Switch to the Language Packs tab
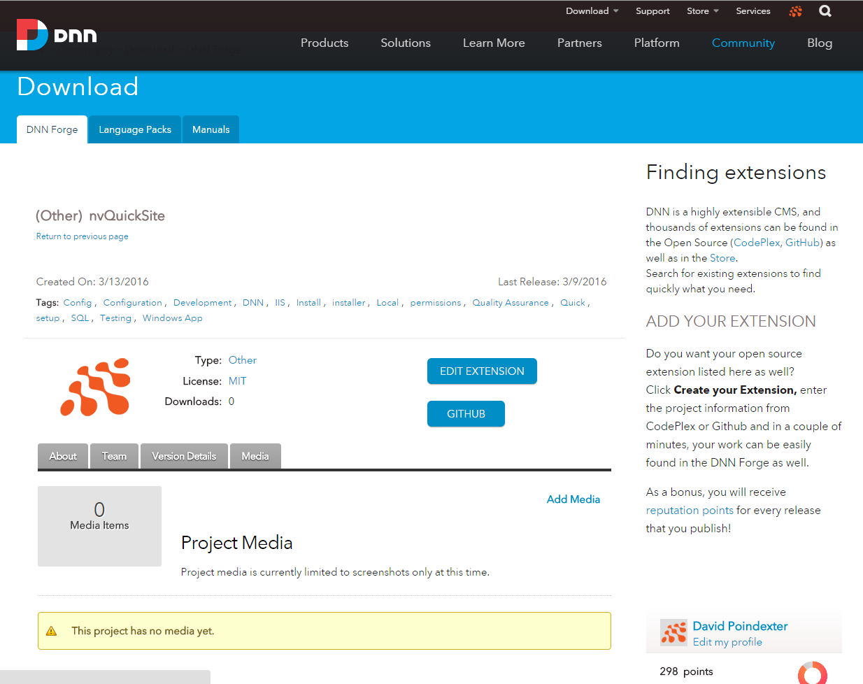Image resolution: width=863 pixels, height=684 pixels. (135, 129)
